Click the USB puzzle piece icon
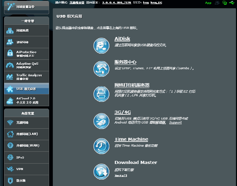 10,89
